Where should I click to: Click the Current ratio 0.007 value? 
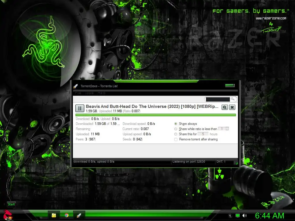(145, 129)
